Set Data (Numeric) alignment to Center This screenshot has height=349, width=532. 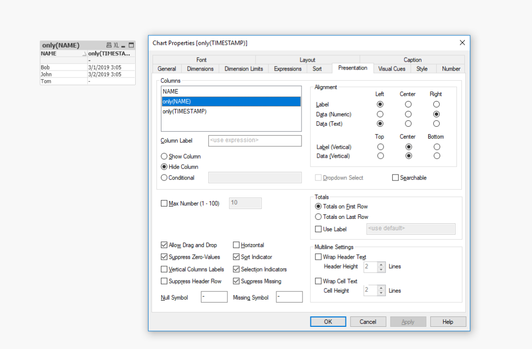(x=408, y=114)
